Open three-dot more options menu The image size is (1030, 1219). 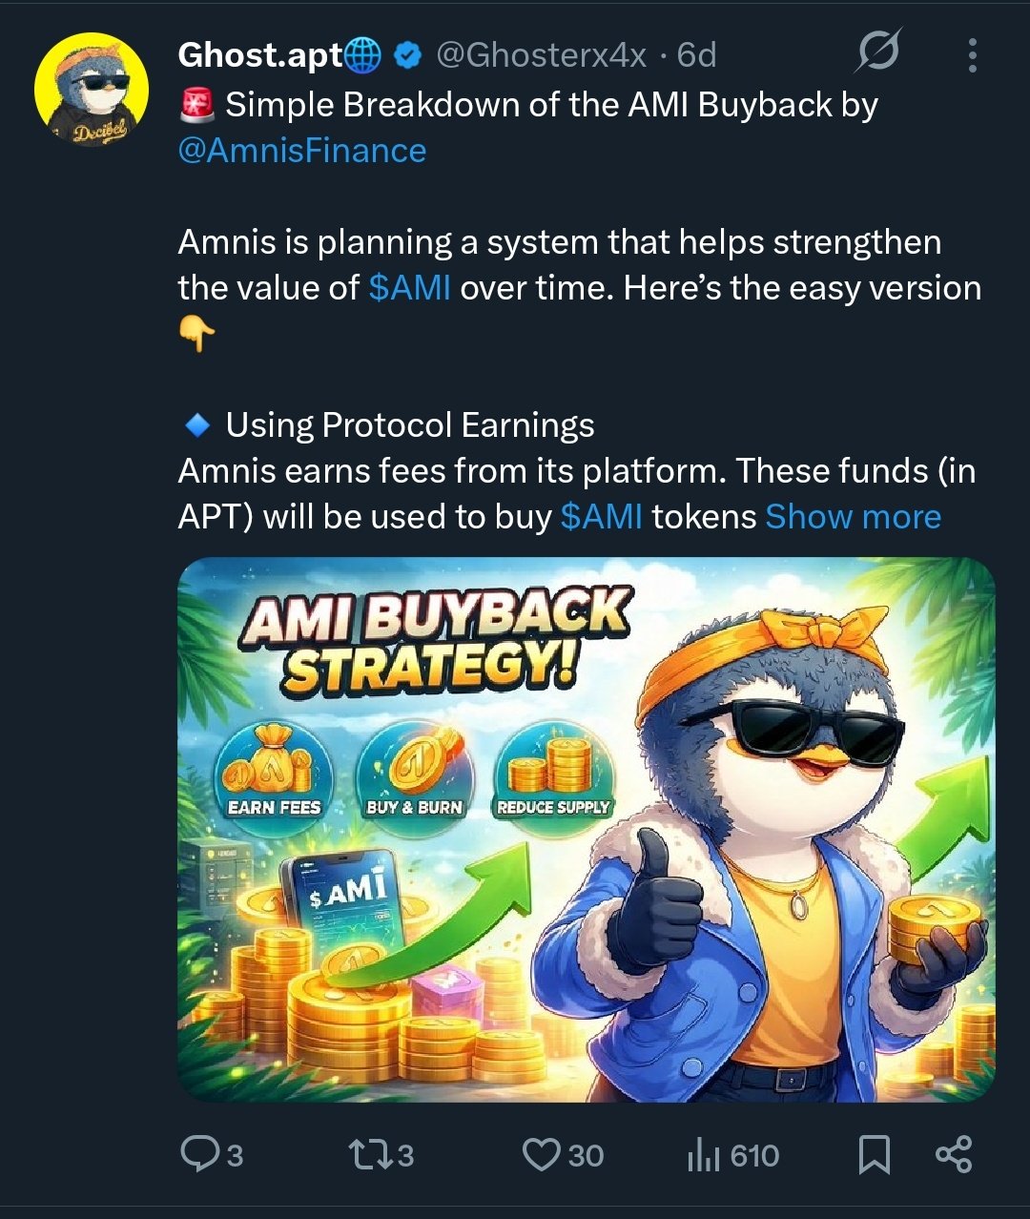(972, 55)
